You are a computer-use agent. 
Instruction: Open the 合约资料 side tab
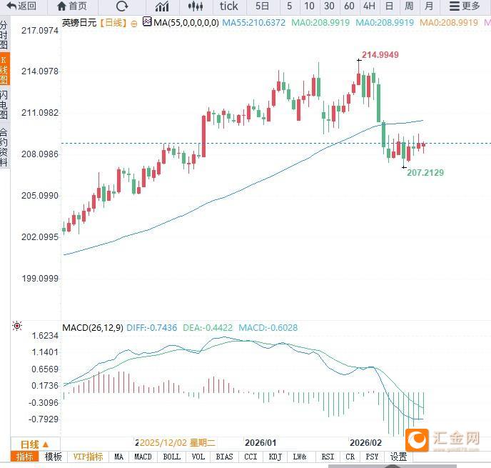(4, 147)
